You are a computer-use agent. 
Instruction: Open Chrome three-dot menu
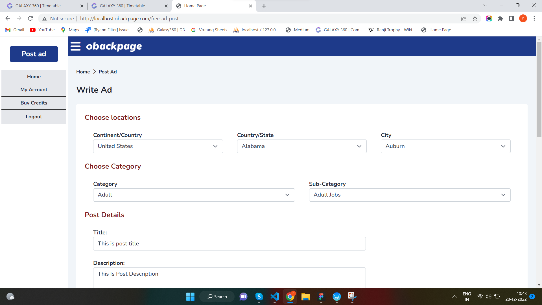[534, 19]
